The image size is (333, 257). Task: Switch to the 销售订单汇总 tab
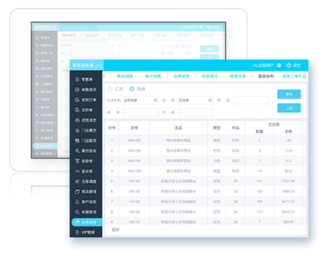click(294, 77)
